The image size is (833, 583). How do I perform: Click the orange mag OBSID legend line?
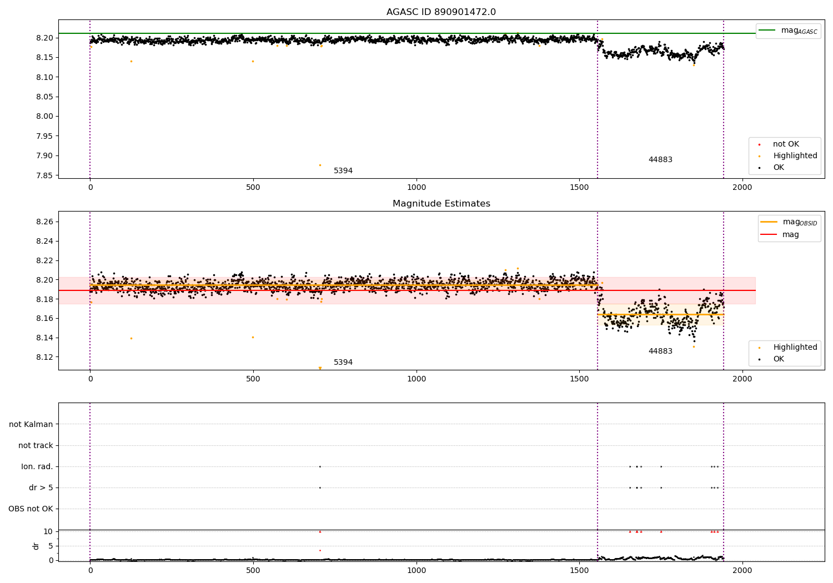point(769,222)
